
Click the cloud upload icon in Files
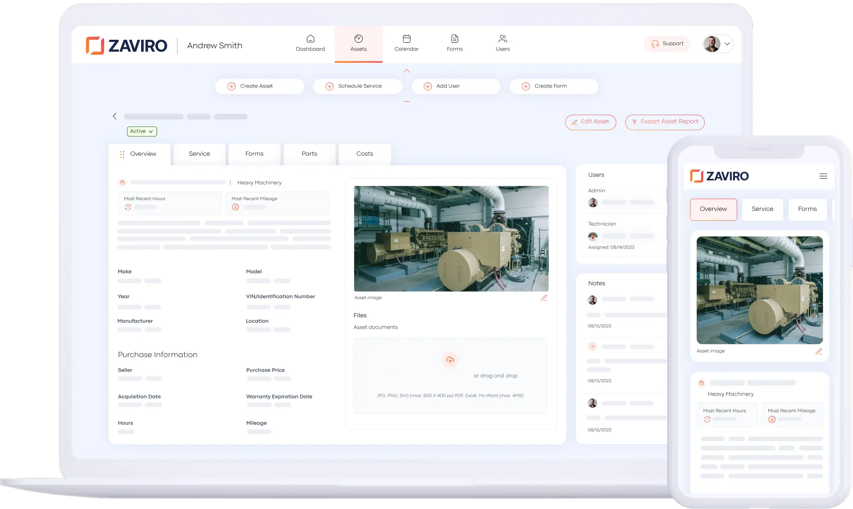[x=450, y=360]
